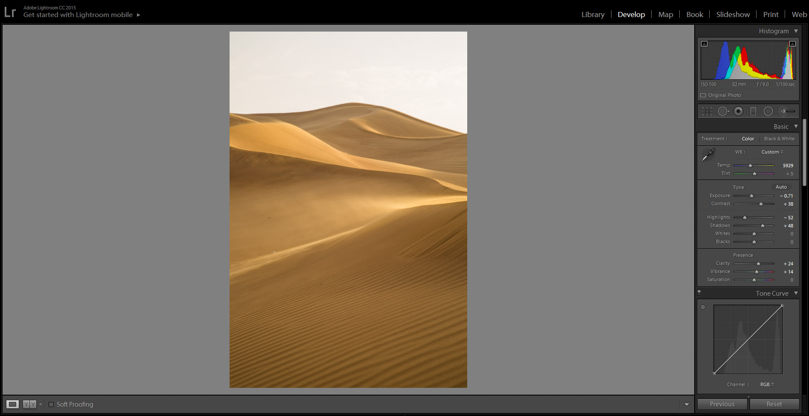Screen dimensions: 809x416
Task: Collapse the Histogram panel
Action: (x=796, y=31)
